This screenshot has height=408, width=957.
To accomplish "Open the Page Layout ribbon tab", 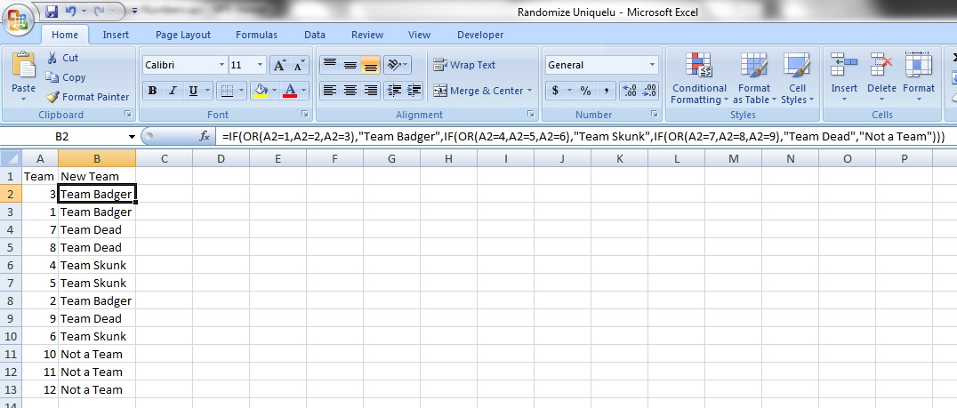I will click(x=183, y=35).
